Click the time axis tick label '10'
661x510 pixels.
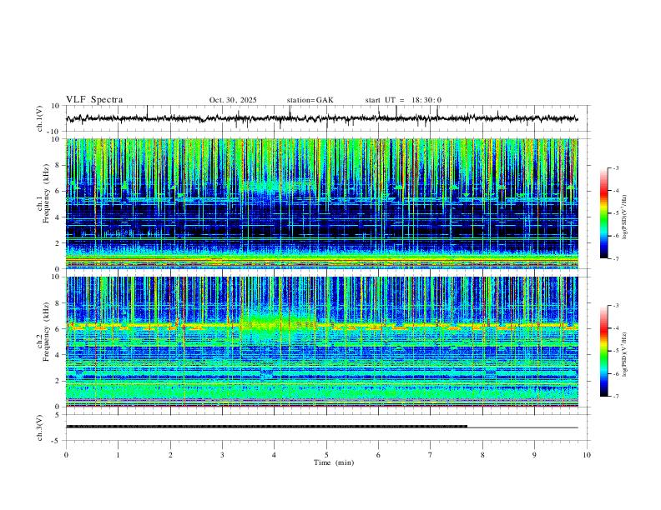pyautogui.click(x=587, y=455)
